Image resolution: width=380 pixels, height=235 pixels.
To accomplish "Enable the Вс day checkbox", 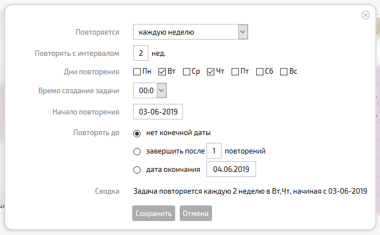I will click(283, 72).
